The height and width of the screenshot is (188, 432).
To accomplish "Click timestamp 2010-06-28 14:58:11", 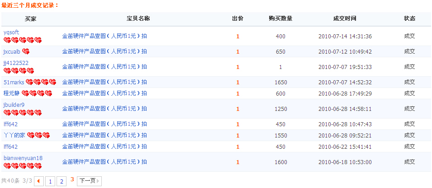I will (345, 109).
